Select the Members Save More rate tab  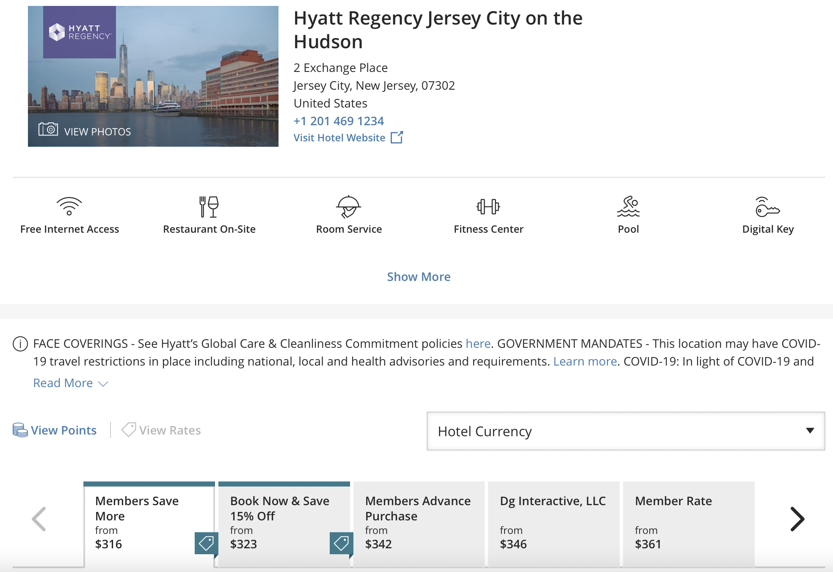pyautogui.click(x=149, y=525)
